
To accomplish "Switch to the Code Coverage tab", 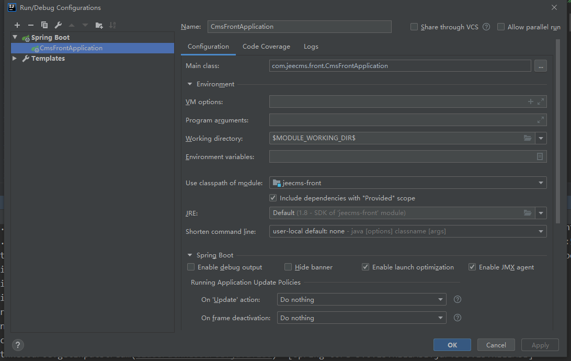I will click(x=266, y=47).
